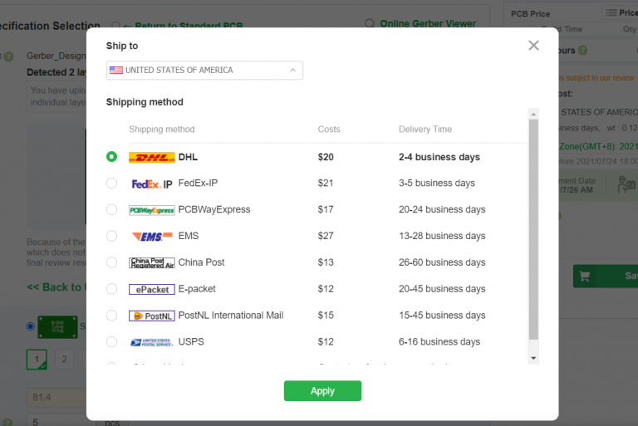Click the ePacket logo icon
The image size is (638, 426).
tap(152, 289)
